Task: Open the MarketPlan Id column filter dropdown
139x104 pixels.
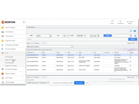Action: click(x=40, y=52)
